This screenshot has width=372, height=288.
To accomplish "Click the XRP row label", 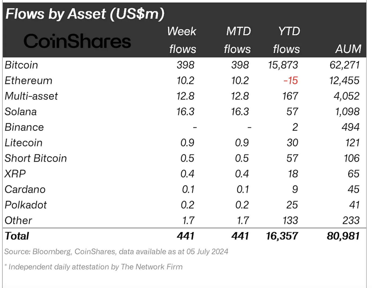I will [15, 174].
